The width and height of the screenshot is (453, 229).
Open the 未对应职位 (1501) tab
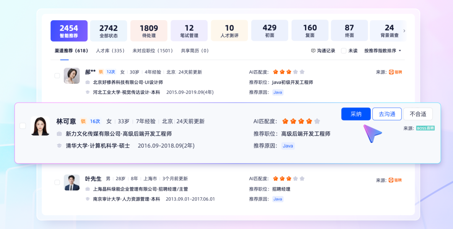point(153,51)
